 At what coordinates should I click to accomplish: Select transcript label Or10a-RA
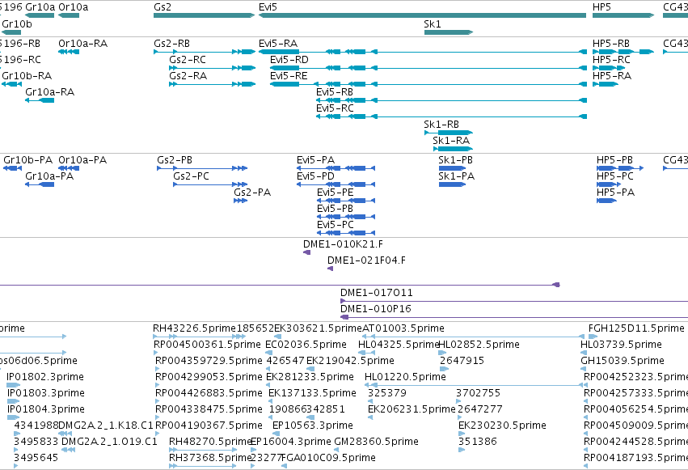(83, 44)
